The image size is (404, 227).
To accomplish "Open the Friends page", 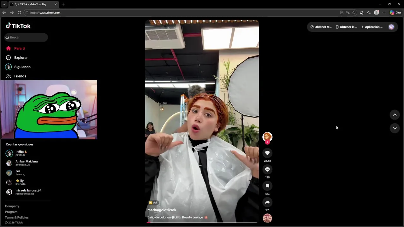I will coord(16,76).
